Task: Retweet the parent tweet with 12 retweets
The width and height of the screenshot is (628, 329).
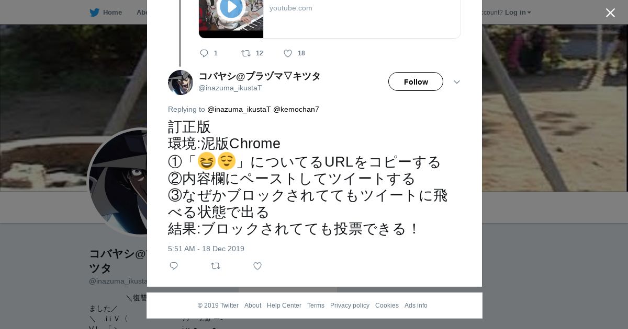Action: click(246, 53)
